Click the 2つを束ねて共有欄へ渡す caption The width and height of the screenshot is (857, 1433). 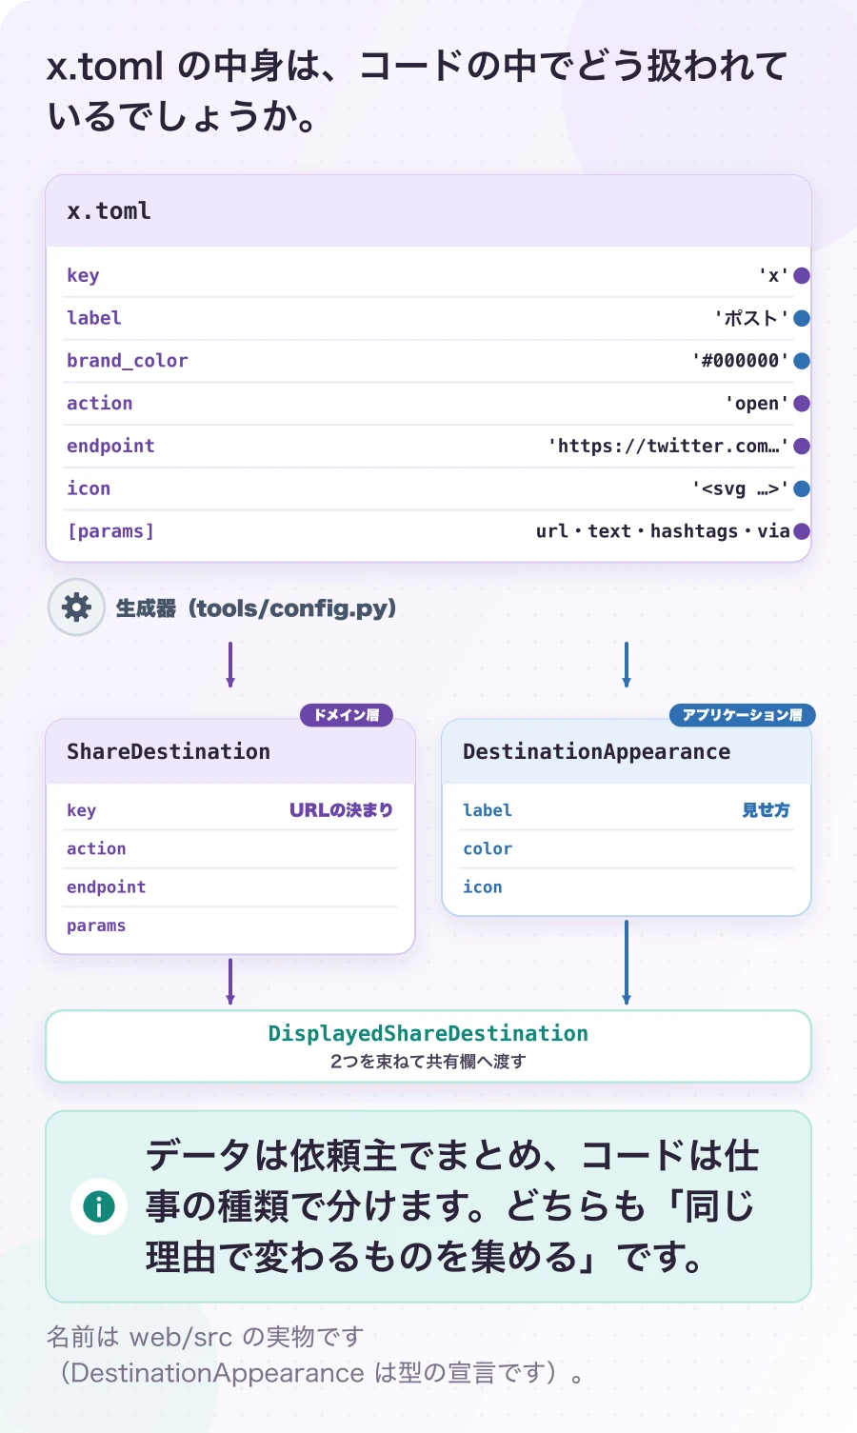(x=428, y=1062)
